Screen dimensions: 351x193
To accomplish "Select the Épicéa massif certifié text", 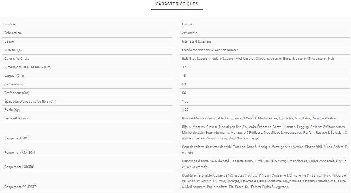I will [210, 50].
